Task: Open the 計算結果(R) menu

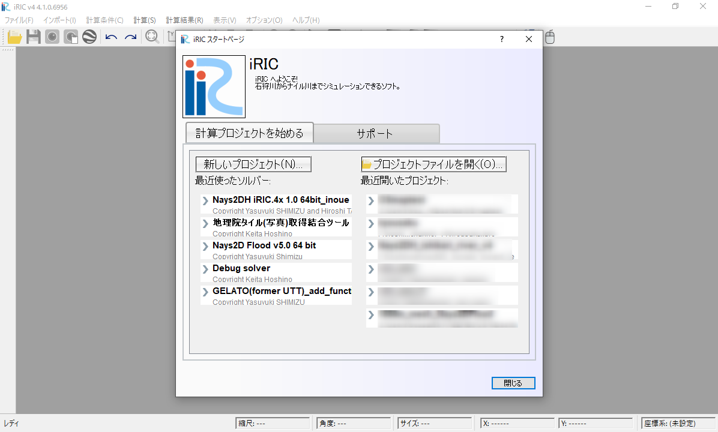Action: click(184, 20)
